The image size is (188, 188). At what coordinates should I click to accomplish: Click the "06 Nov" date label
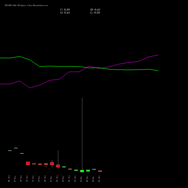tap(9, 179)
